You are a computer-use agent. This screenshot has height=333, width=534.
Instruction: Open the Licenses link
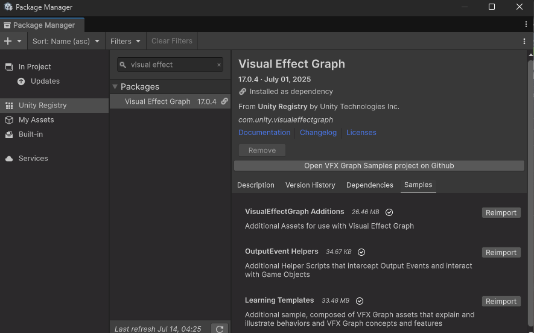(361, 133)
